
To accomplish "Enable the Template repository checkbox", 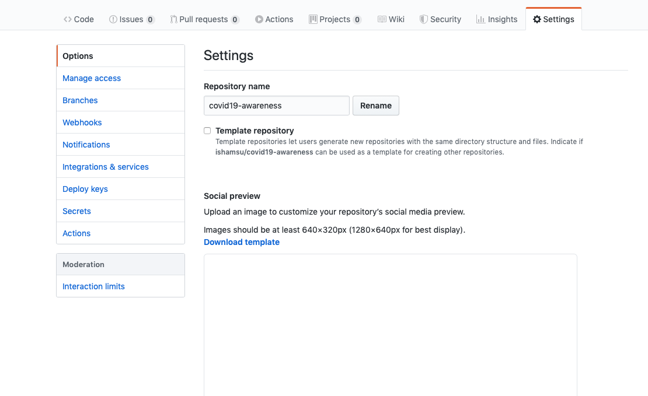I will tap(207, 131).
